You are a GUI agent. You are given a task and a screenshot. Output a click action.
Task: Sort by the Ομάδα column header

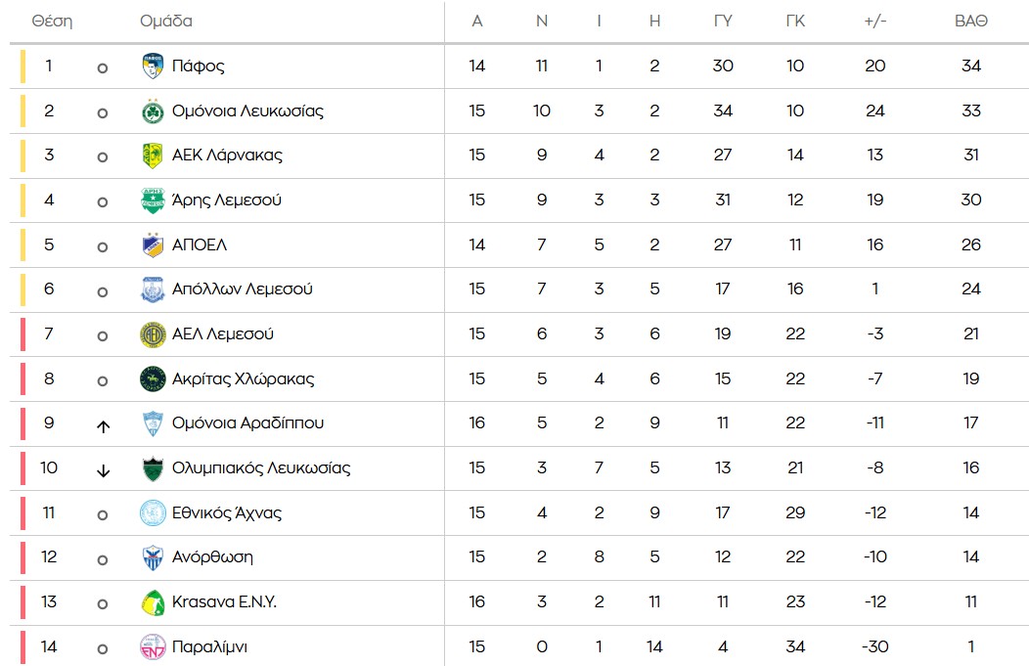[x=166, y=22]
